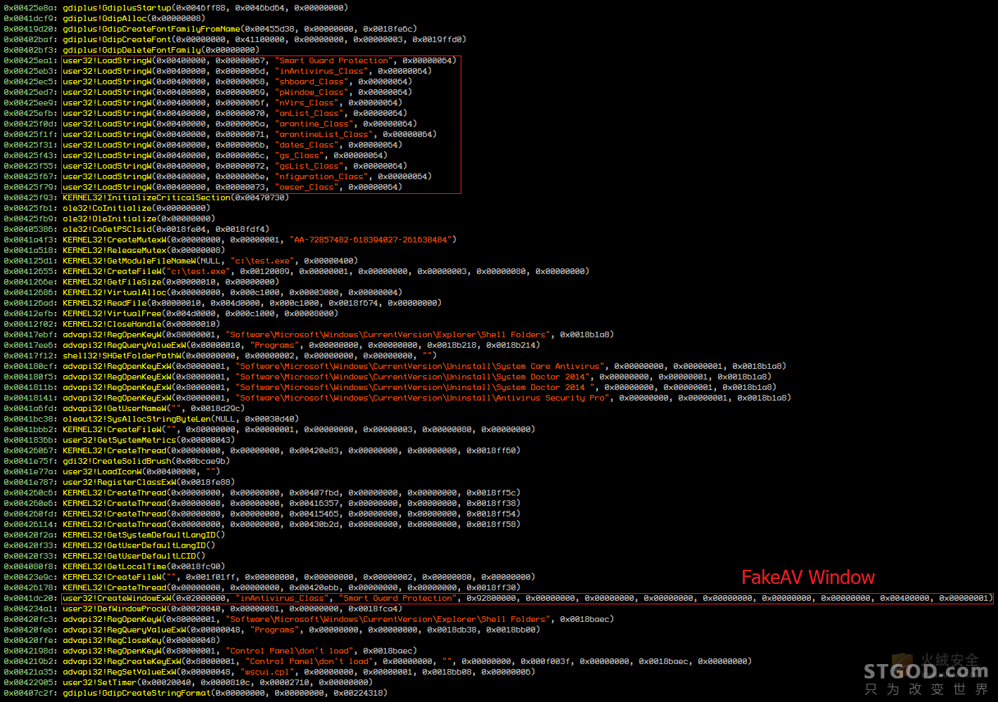Click the KERNEL32!VirtualAlloc call
This screenshot has width=998, height=702.
(x=203, y=292)
